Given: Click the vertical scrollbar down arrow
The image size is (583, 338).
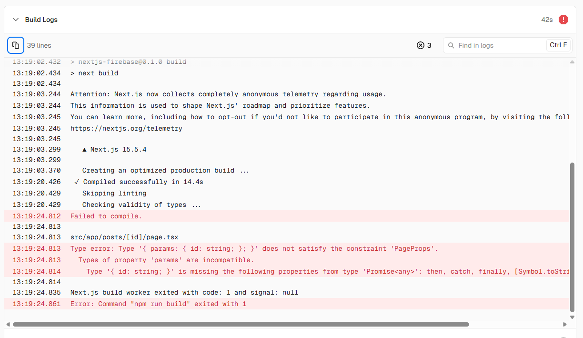Looking at the screenshot, I should coord(572,317).
